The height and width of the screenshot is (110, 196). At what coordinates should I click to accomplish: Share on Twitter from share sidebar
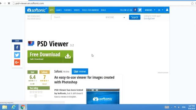tap(17, 55)
